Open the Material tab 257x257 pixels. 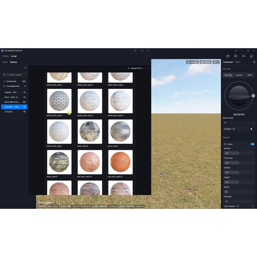[14, 62]
